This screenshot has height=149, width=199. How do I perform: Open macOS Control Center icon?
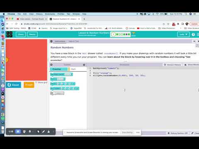pyautogui.click(x=194, y=14)
